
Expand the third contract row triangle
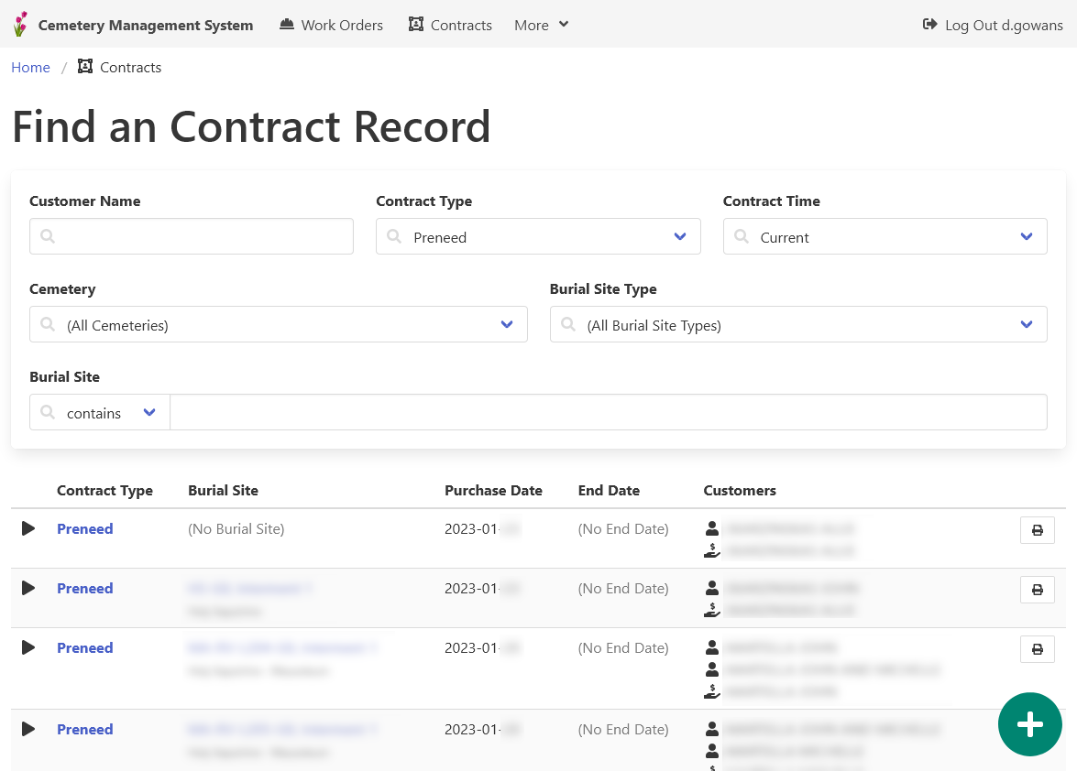coord(28,647)
